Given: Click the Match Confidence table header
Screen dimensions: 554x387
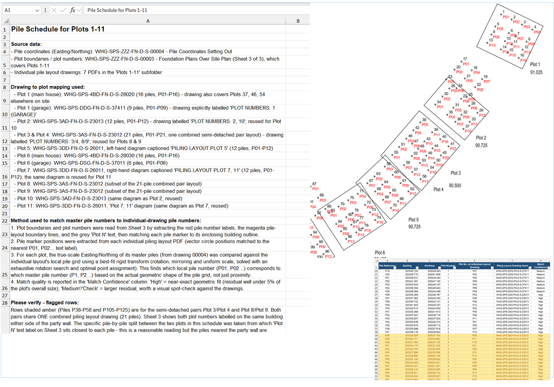Looking at the screenshot, I should (x=540, y=266).
